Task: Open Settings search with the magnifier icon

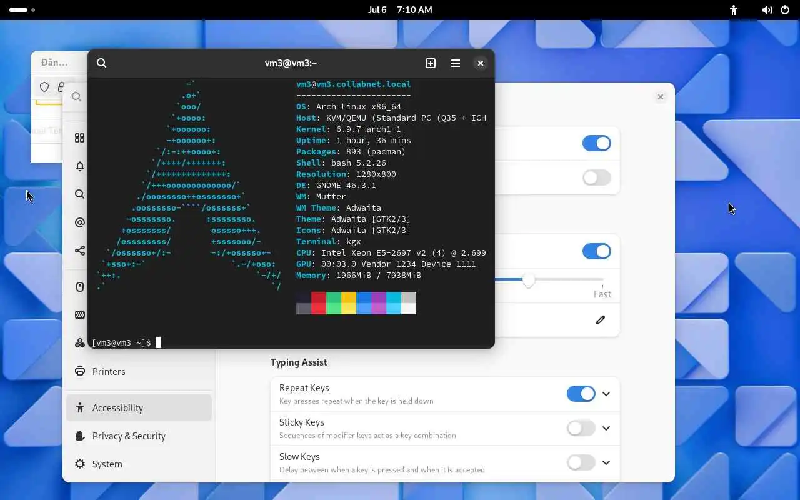Action: 76,97
